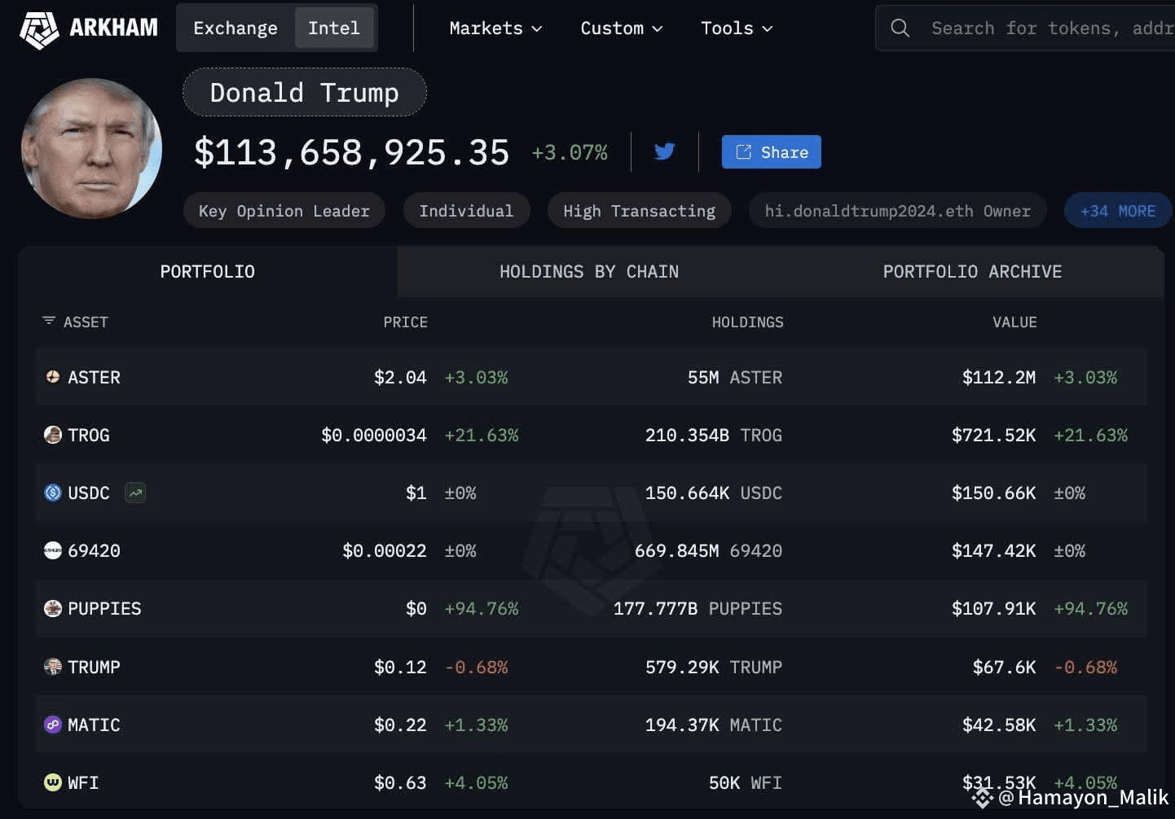Click the 210.354B TROG holdings cell
The image size is (1175, 819).
tap(714, 435)
